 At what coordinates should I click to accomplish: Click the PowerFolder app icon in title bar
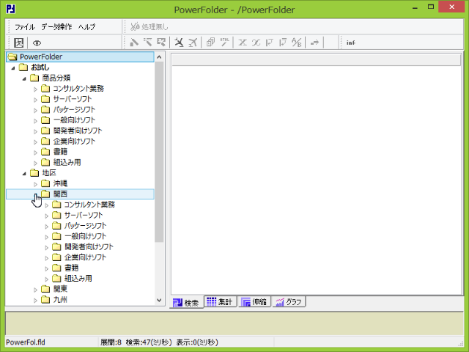[x=10, y=9]
